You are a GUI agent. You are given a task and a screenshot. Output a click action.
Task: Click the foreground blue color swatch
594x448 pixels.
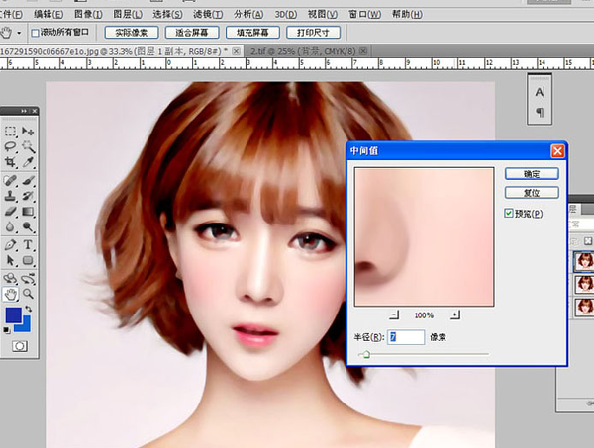click(x=12, y=314)
